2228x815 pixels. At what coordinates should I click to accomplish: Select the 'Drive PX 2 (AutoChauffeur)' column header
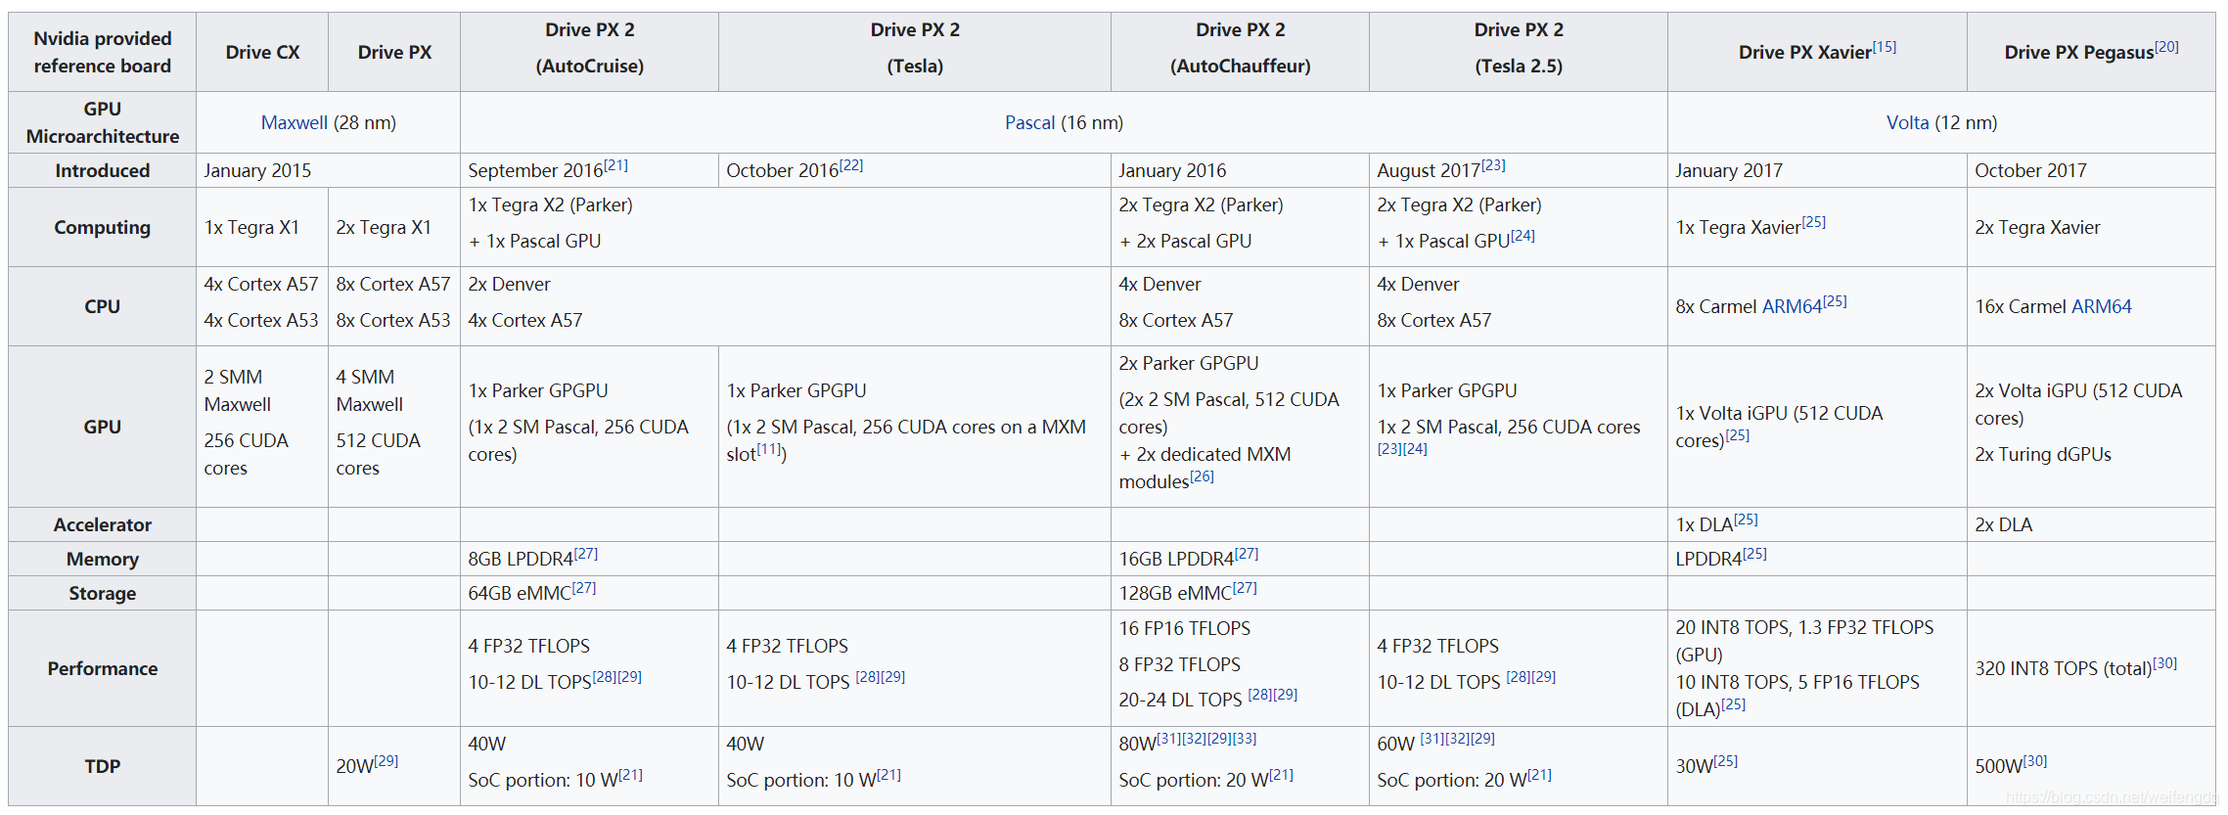(1240, 52)
